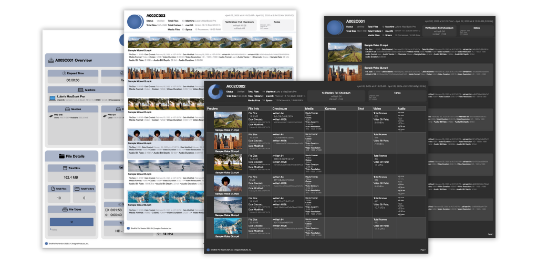
Task: Click the Preview column header
Action: (213, 108)
